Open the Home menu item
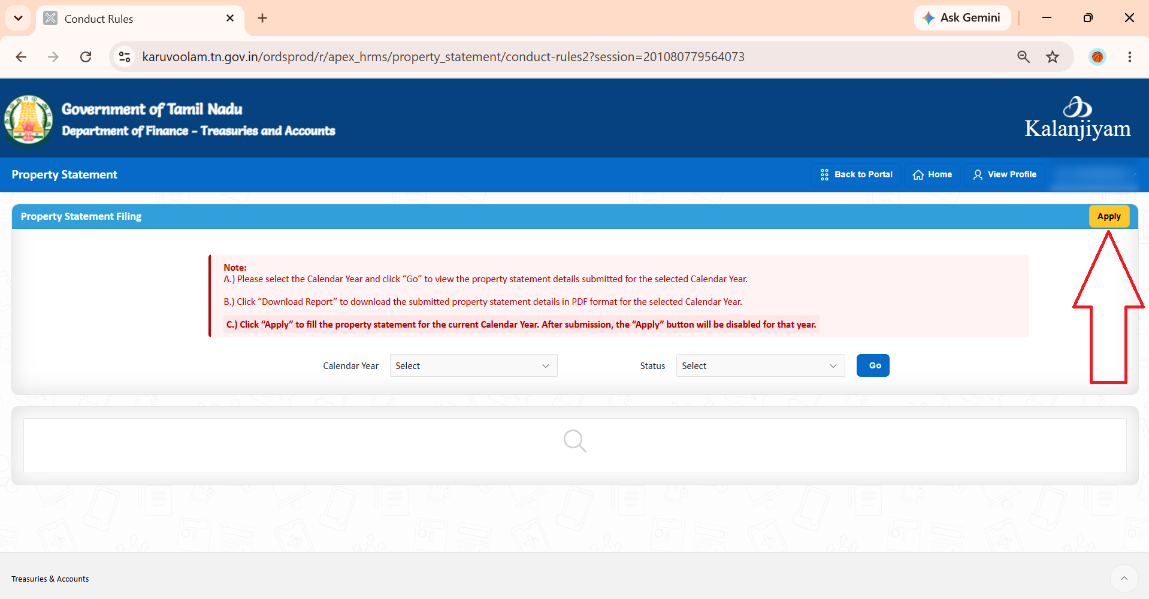The width and height of the screenshot is (1149, 599). point(932,174)
